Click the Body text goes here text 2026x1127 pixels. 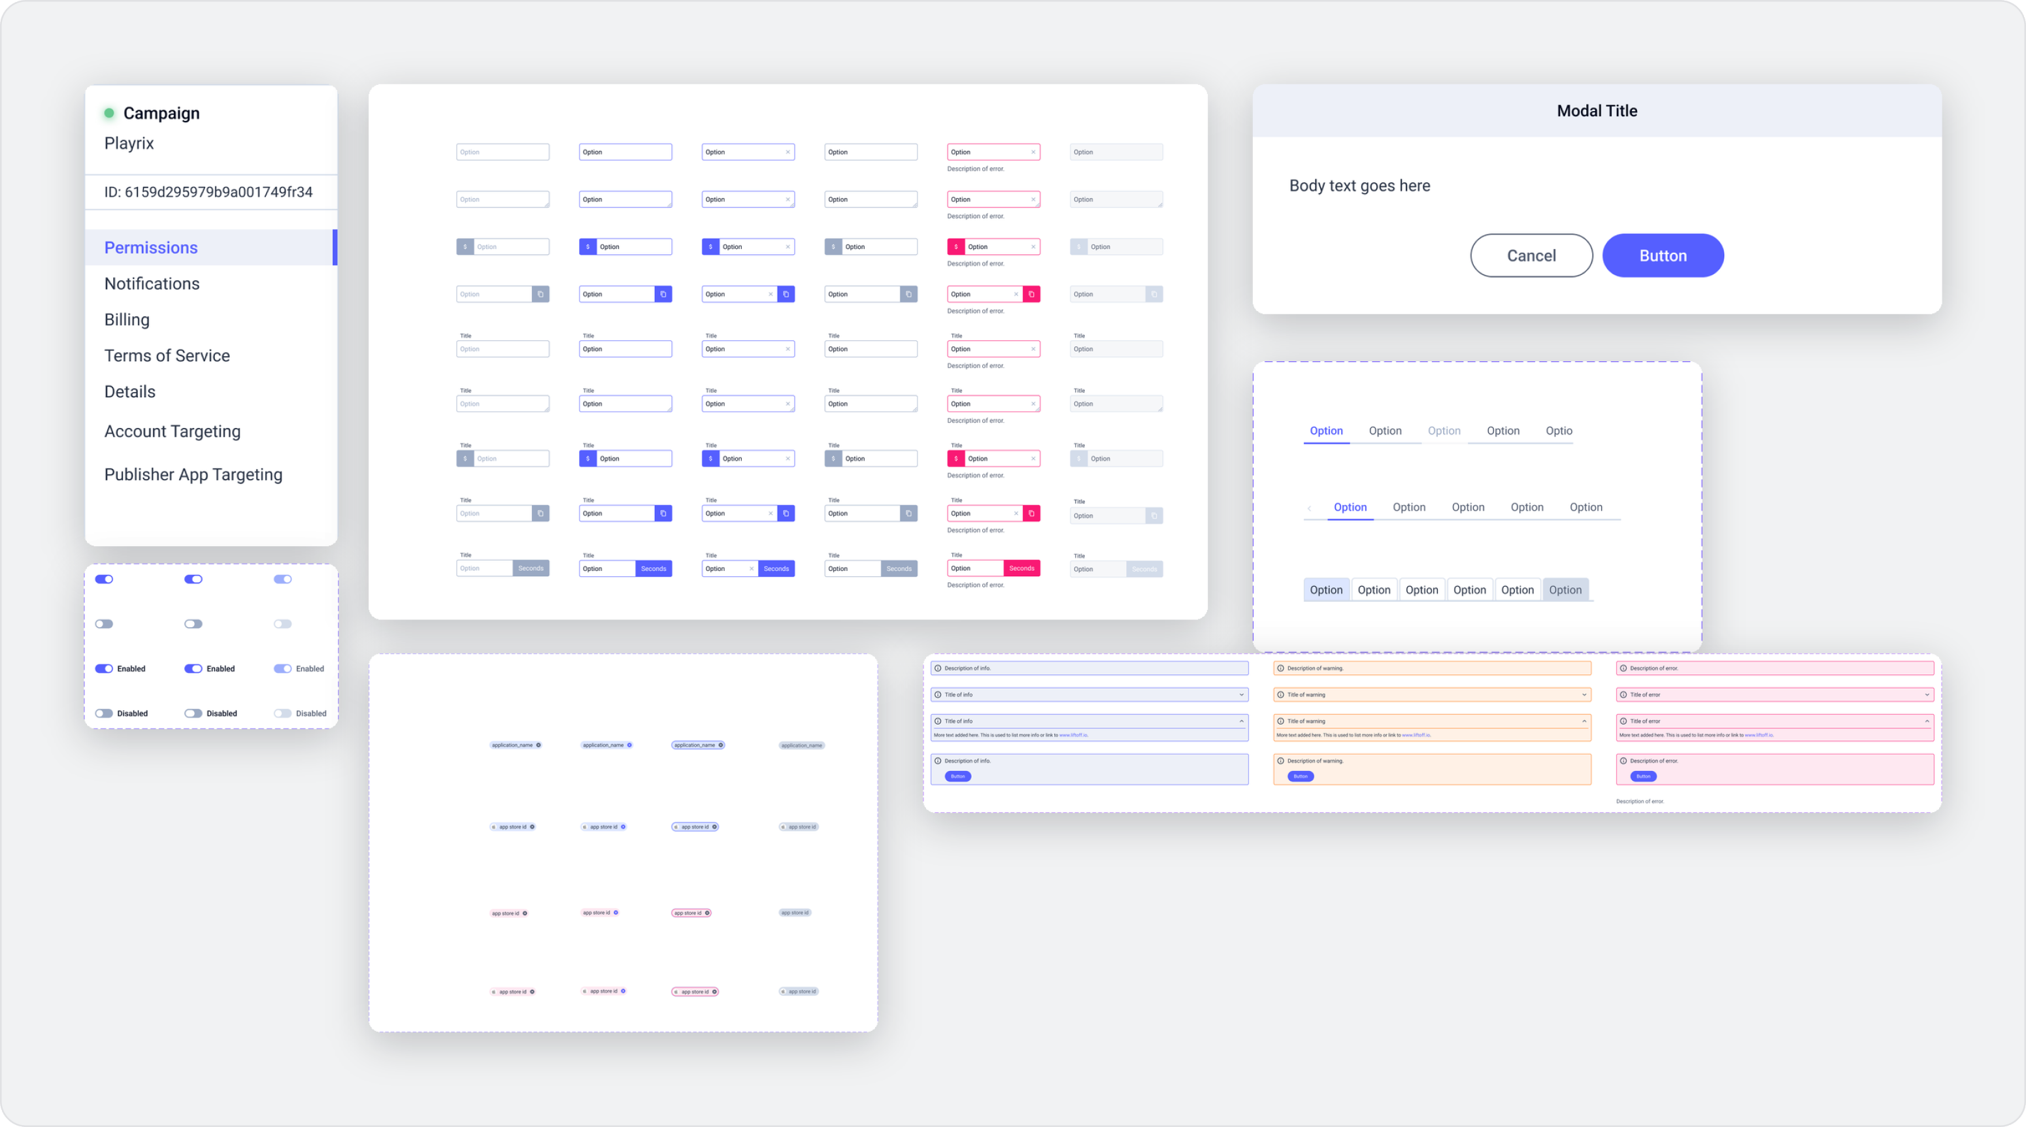click(1360, 186)
